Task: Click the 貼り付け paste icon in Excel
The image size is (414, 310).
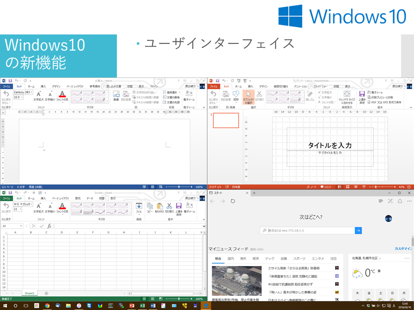Action: click(x=160, y=206)
